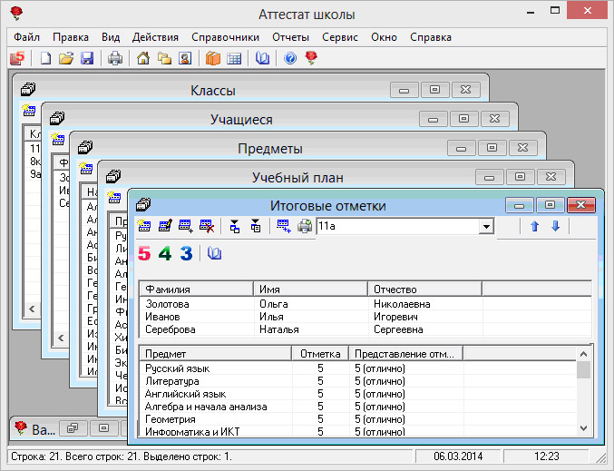Viewport: 614px width, 471px height.
Task: Open the Справочники menu
Action: point(225,37)
